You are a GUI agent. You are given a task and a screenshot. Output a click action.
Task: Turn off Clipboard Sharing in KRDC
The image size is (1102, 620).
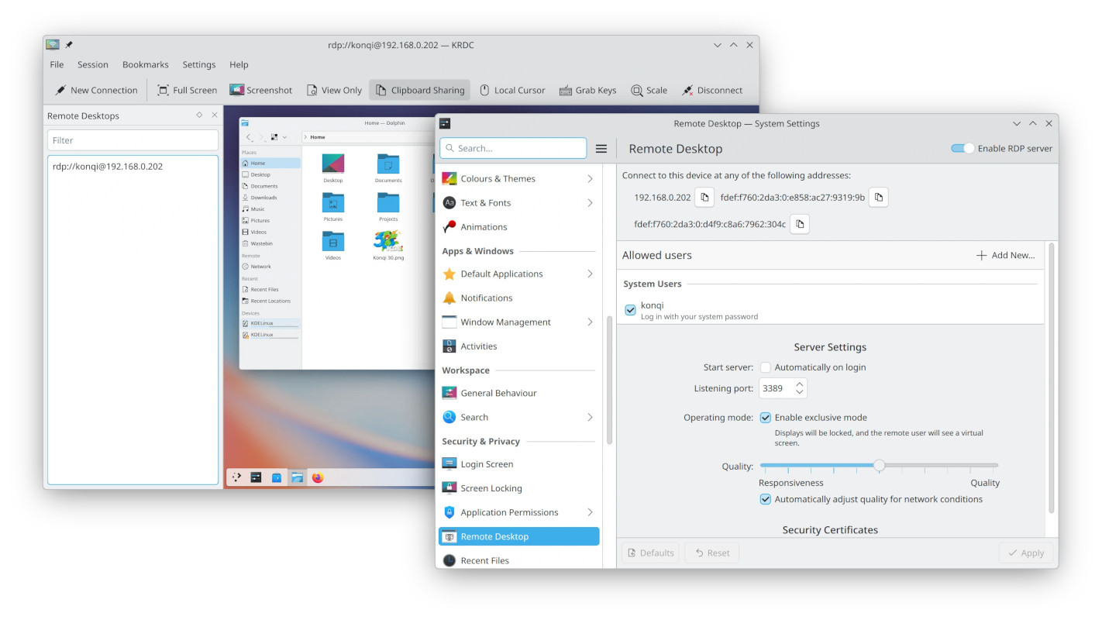tap(420, 90)
